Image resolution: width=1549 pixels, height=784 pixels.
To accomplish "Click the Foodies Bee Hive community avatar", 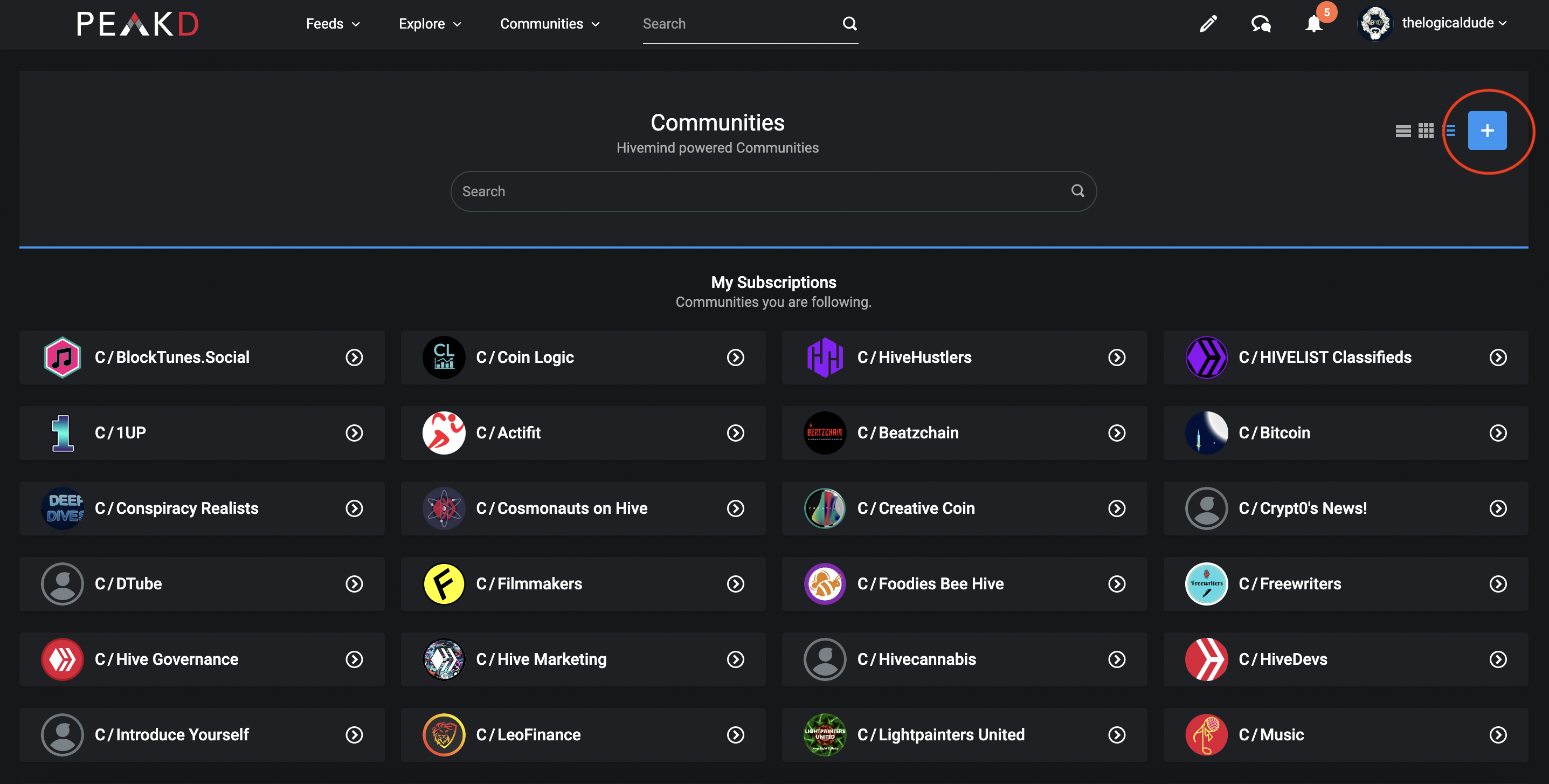I will [825, 583].
